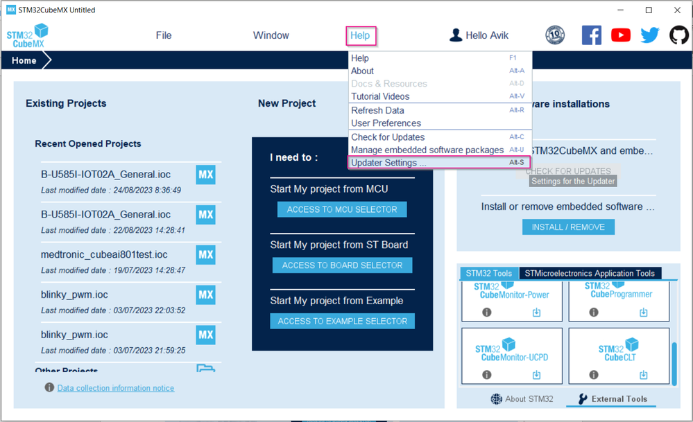Open the STM32CubeMX logo home
693x422 pixels.
(28, 36)
